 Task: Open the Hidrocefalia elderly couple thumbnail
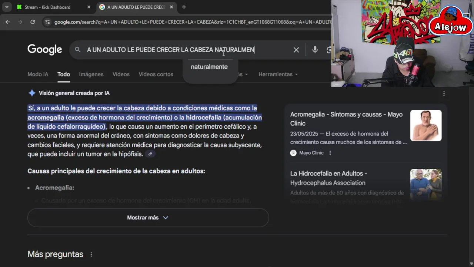click(426, 185)
